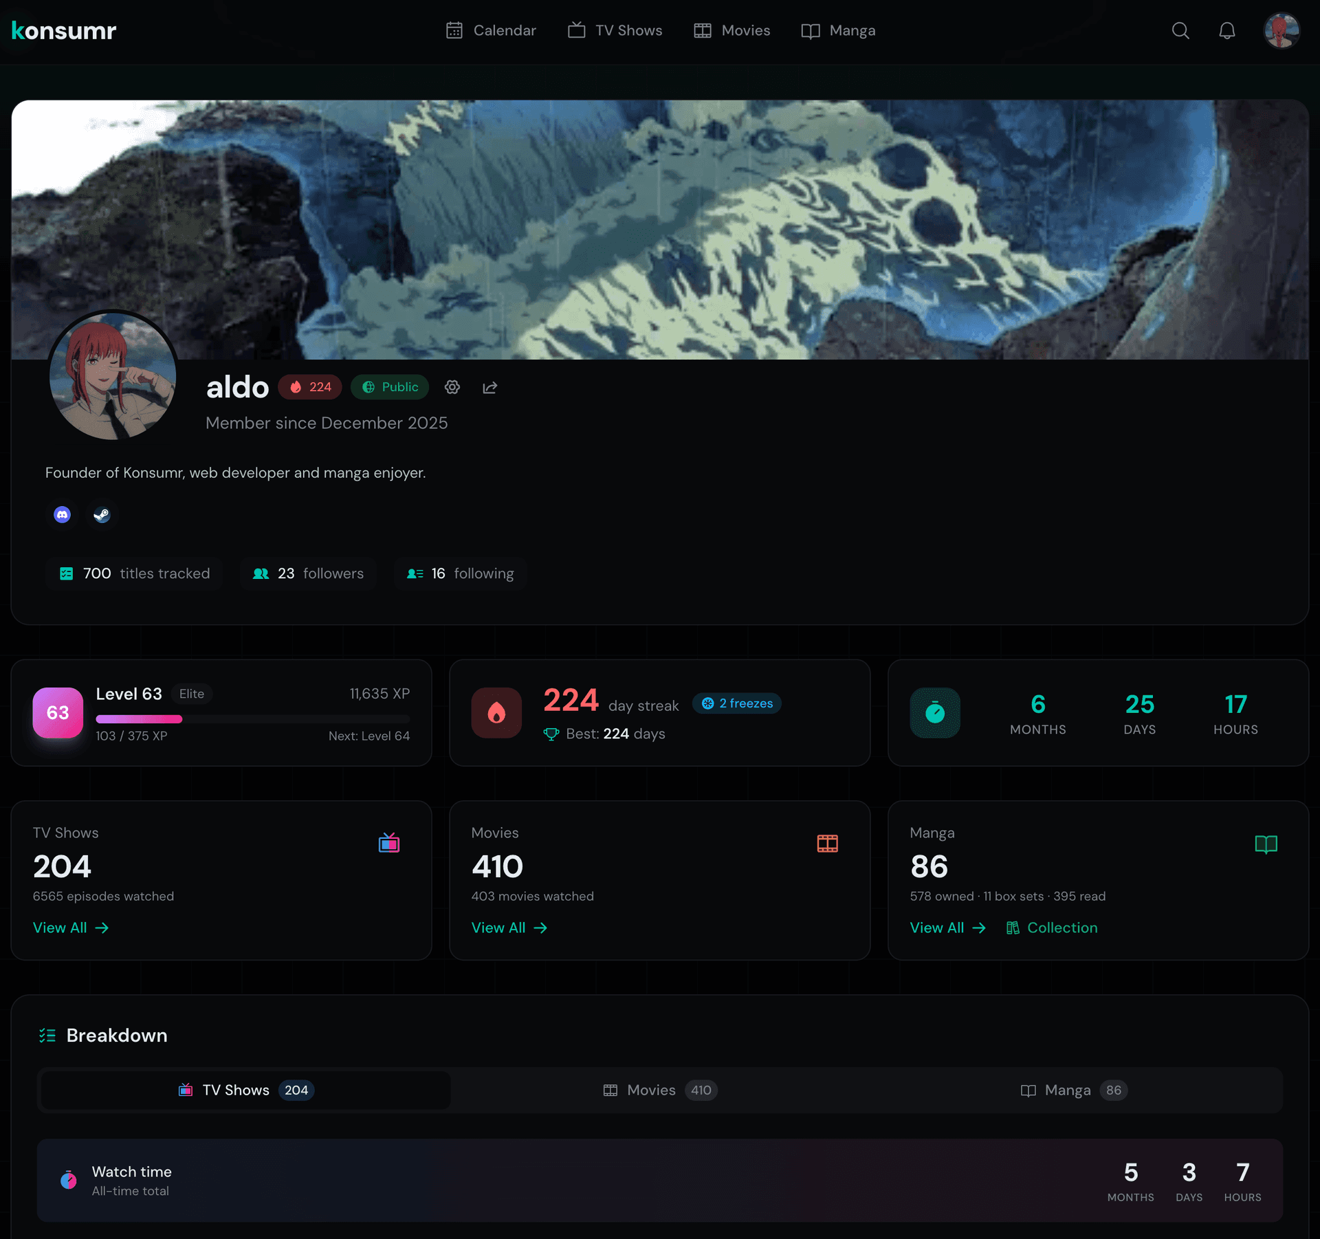Click View All under TV Shows
The width and height of the screenshot is (1320, 1239).
pyautogui.click(x=71, y=928)
